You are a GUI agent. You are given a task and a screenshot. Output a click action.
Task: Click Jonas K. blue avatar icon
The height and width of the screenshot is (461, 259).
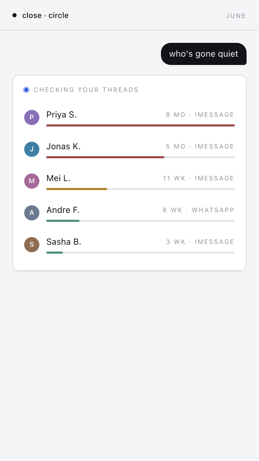(32, 149)
